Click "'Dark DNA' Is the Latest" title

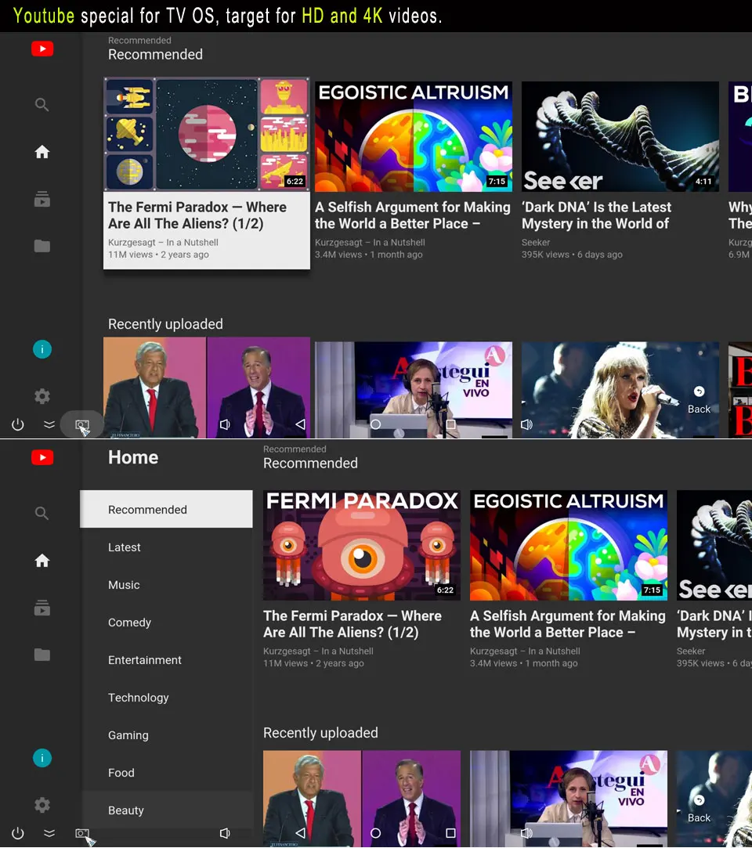click(x=596, y=207)
